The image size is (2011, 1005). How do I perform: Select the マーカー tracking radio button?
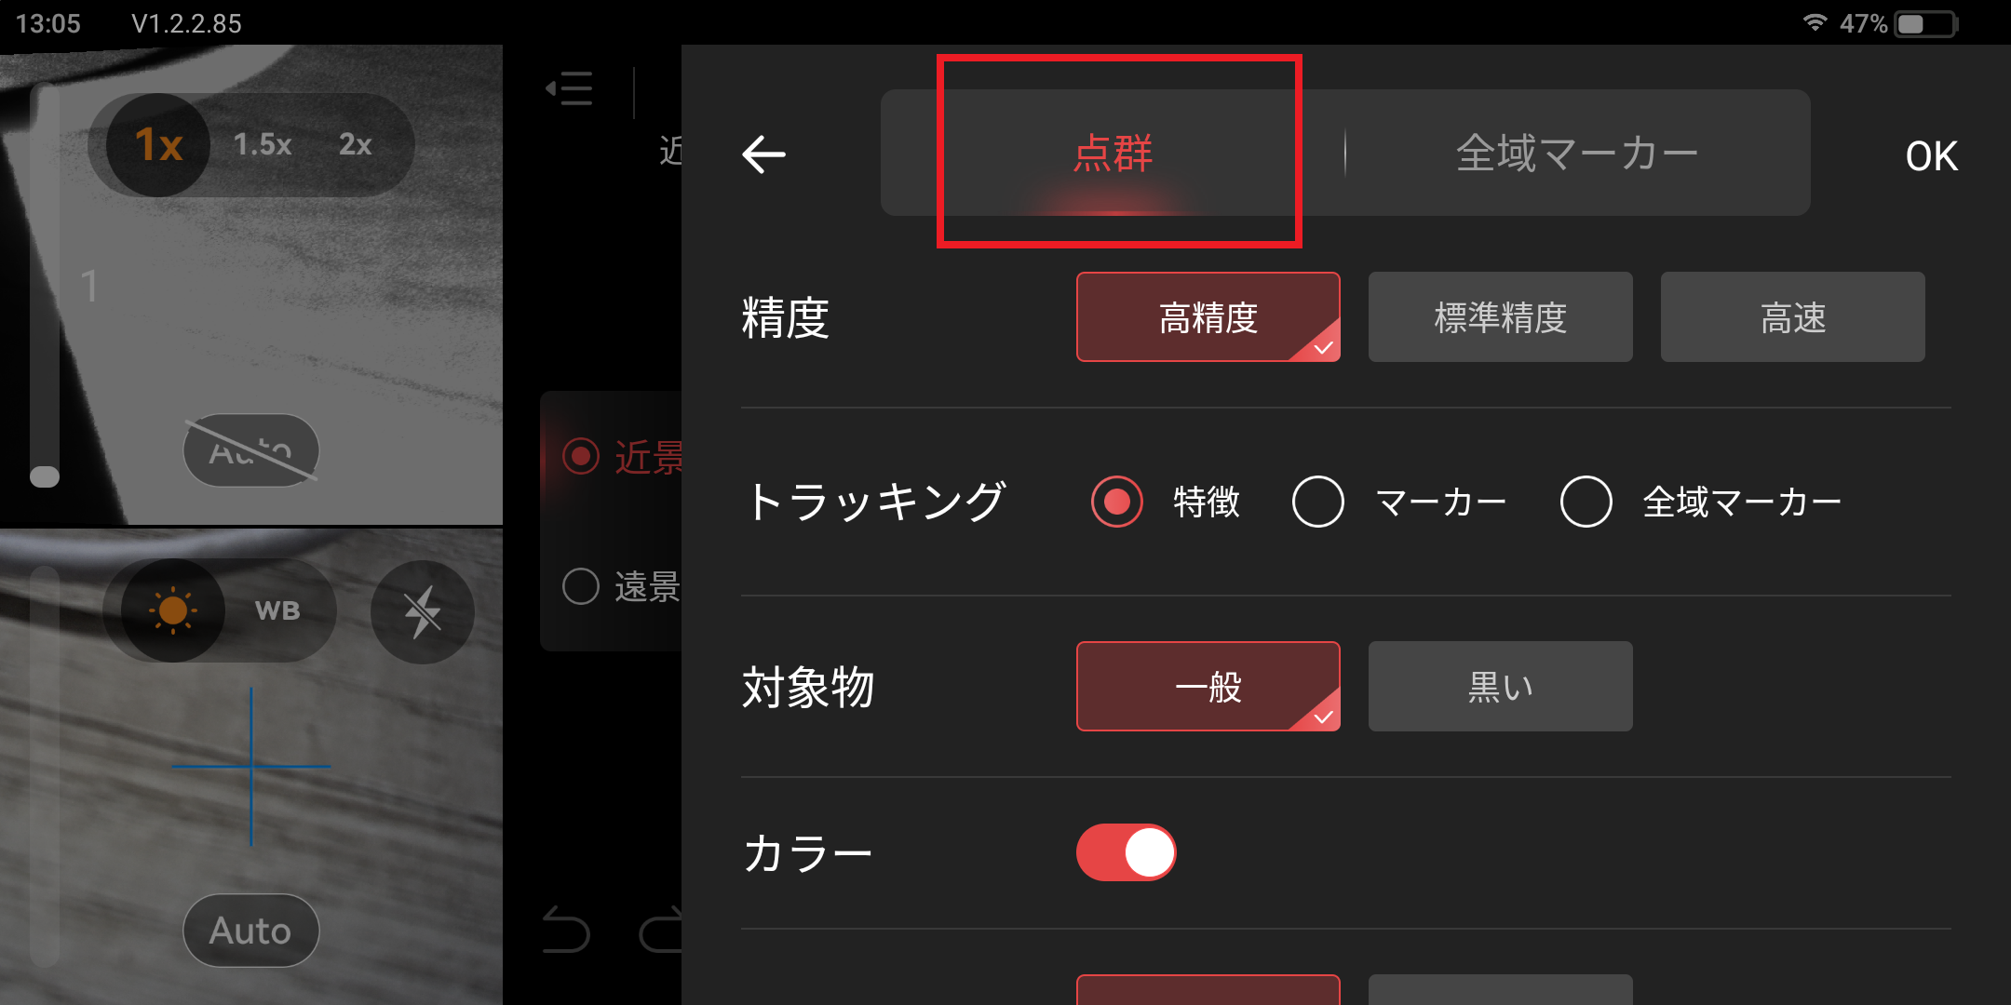[1318, 502]
